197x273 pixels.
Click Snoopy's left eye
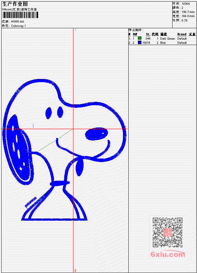[x=49, y=113]
